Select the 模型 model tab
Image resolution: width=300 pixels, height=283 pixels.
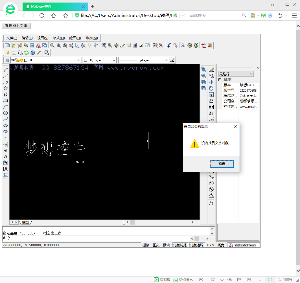pyautogui.click(x=25, y=222)
